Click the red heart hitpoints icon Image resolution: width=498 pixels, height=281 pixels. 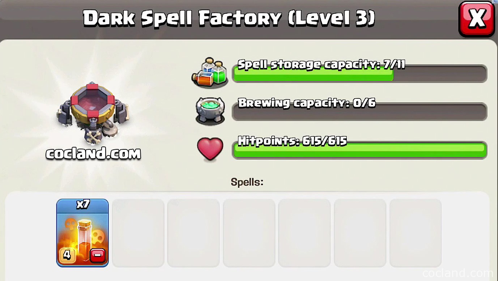210,149
